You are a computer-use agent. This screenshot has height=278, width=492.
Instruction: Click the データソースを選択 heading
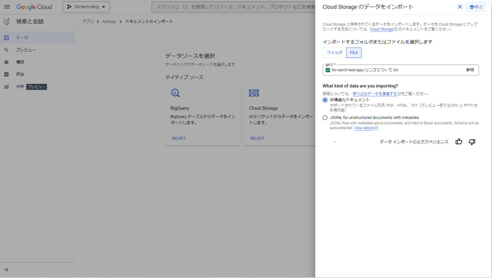tap(190, 56)
